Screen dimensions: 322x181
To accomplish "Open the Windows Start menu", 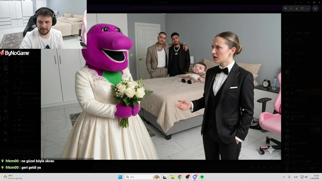I will coord(120,177).
